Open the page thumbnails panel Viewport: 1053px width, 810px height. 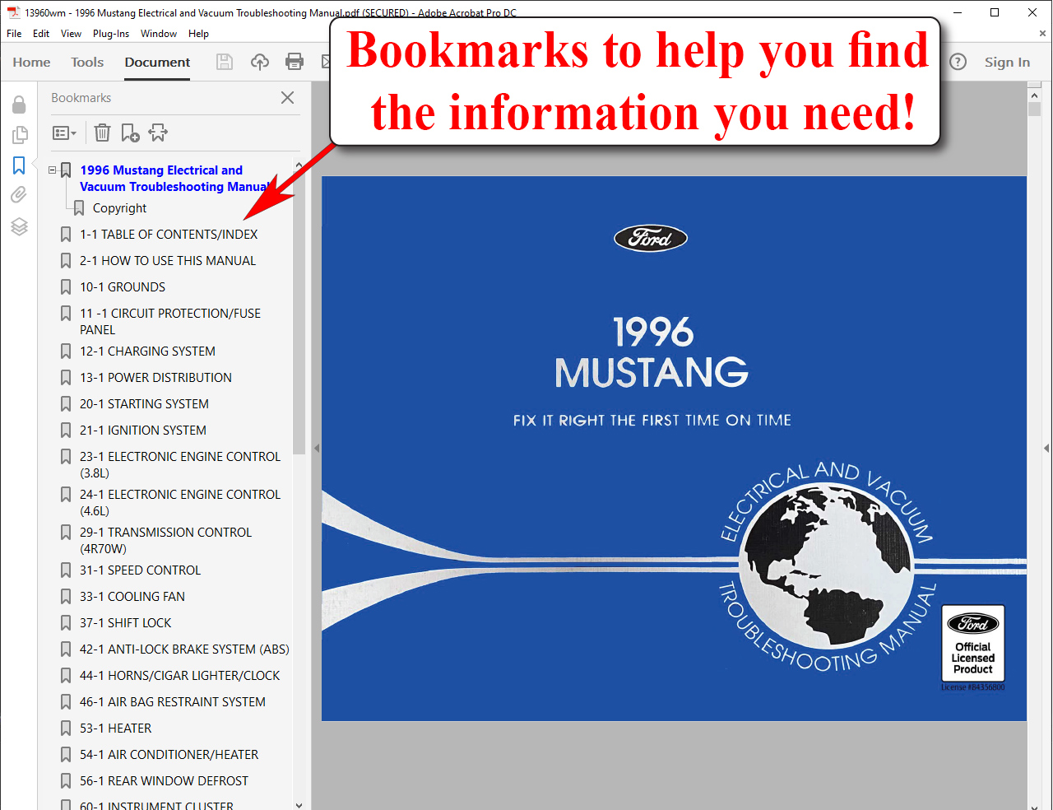19,135
